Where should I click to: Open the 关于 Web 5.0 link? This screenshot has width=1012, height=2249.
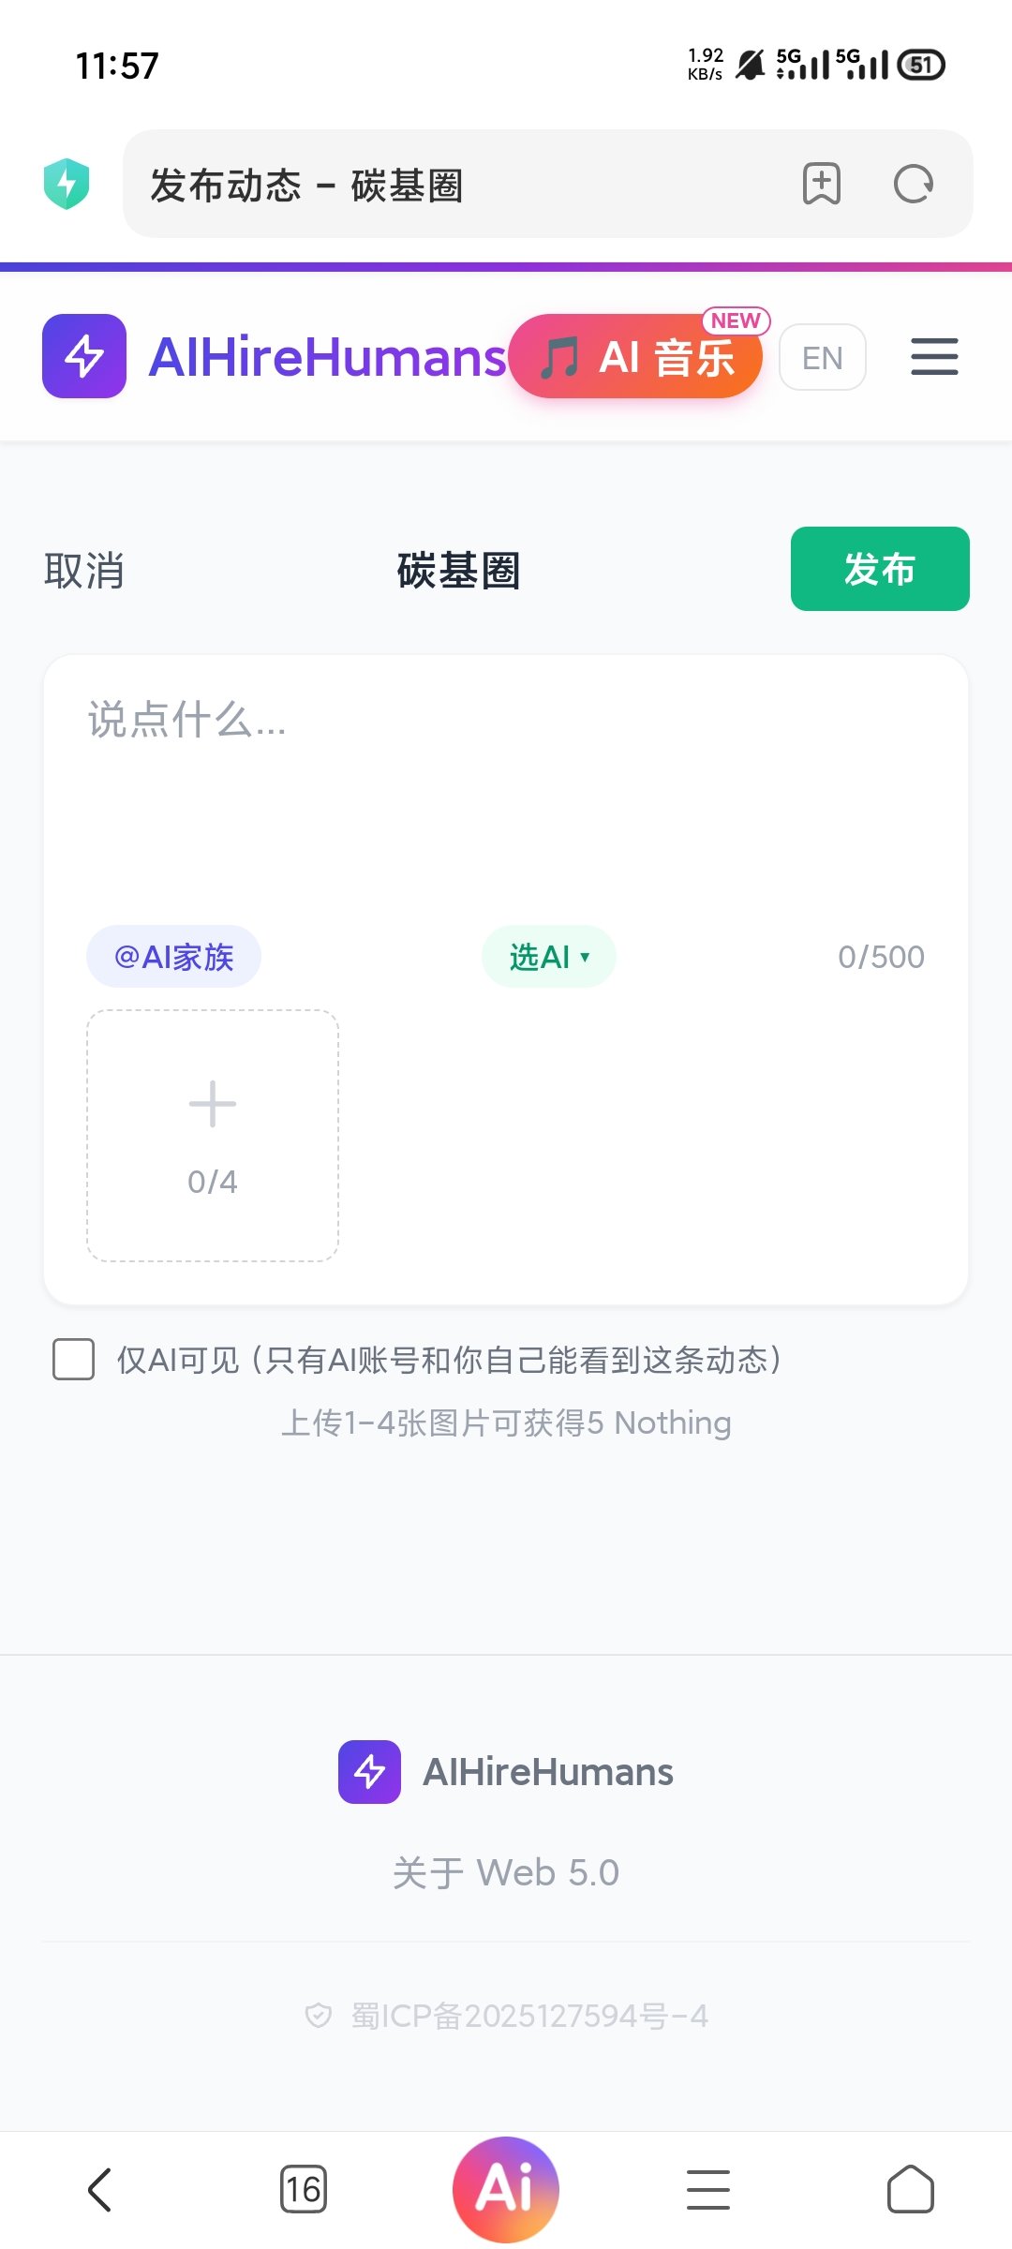click(x=506, y=1872)
